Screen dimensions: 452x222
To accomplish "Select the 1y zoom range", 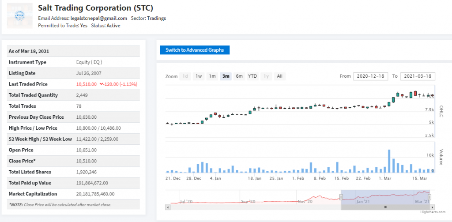I will [x=266, y=76].
